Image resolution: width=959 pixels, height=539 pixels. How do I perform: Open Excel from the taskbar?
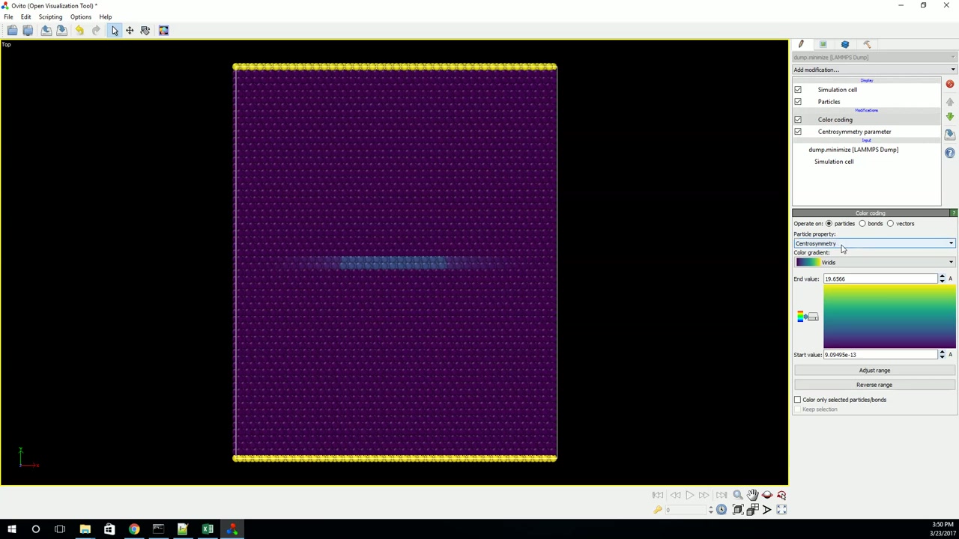pos(208,529)
